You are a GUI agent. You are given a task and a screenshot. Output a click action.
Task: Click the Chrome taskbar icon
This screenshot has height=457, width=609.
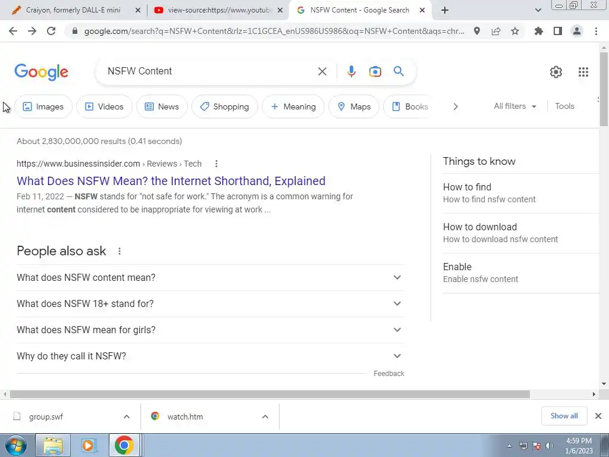click(x=124, y=445)
